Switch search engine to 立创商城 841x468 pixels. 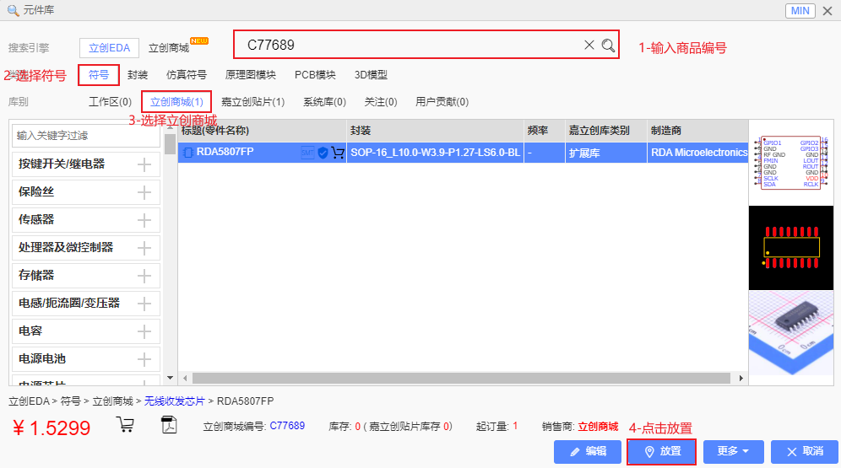click(x=169, y=48)
